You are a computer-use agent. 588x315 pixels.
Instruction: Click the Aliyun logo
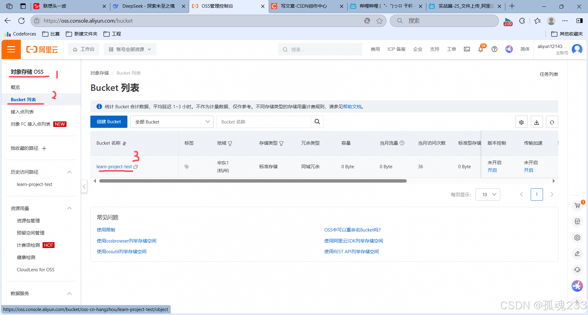click(x=42, y=50)
